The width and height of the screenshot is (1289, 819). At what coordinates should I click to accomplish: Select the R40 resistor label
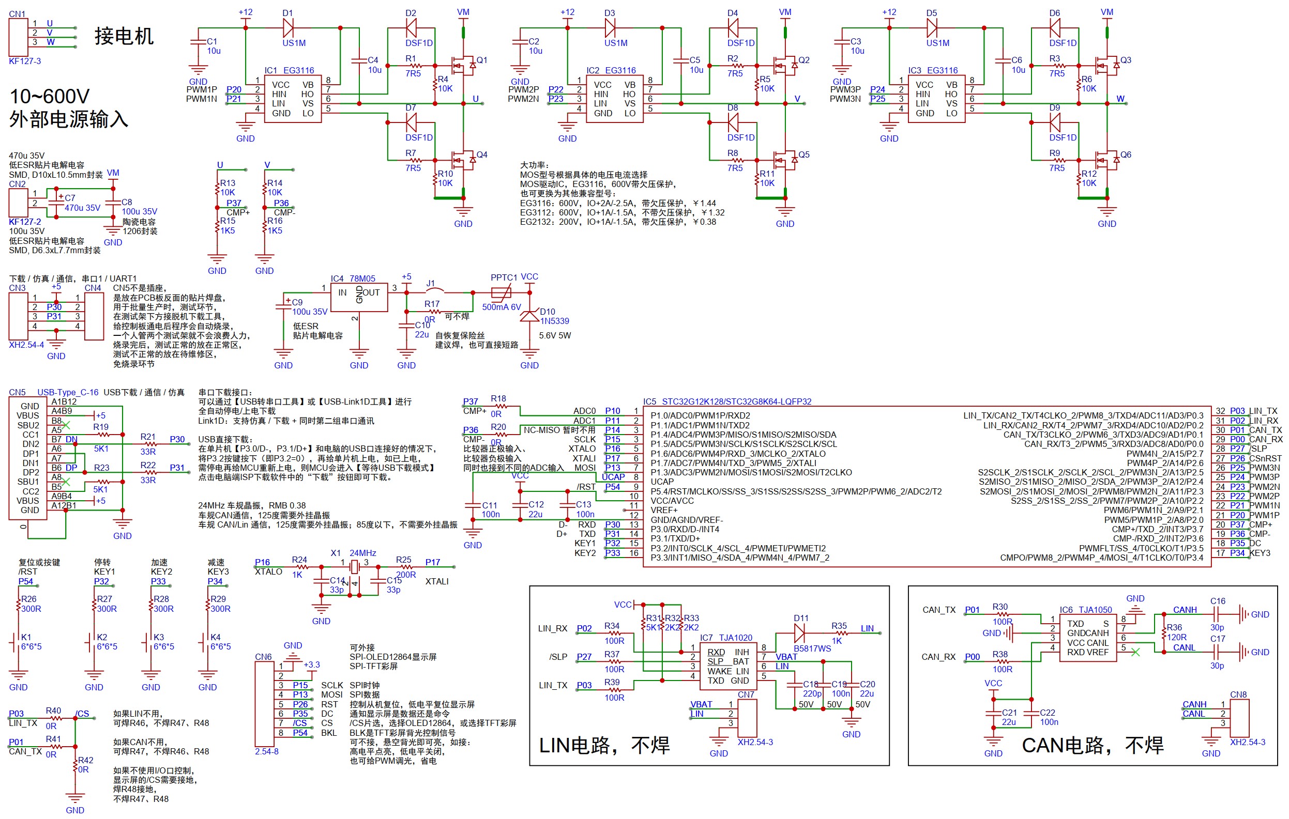(x=53, y=710)
